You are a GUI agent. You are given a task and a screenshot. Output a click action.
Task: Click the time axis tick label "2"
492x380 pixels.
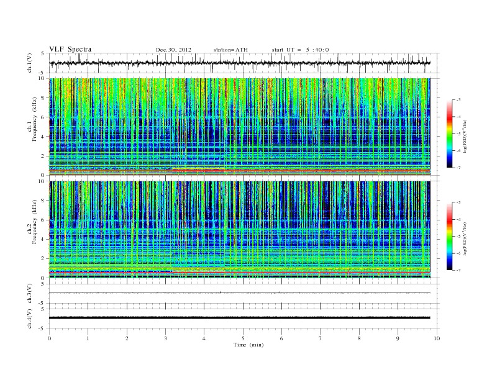click(x=127, y=338)
